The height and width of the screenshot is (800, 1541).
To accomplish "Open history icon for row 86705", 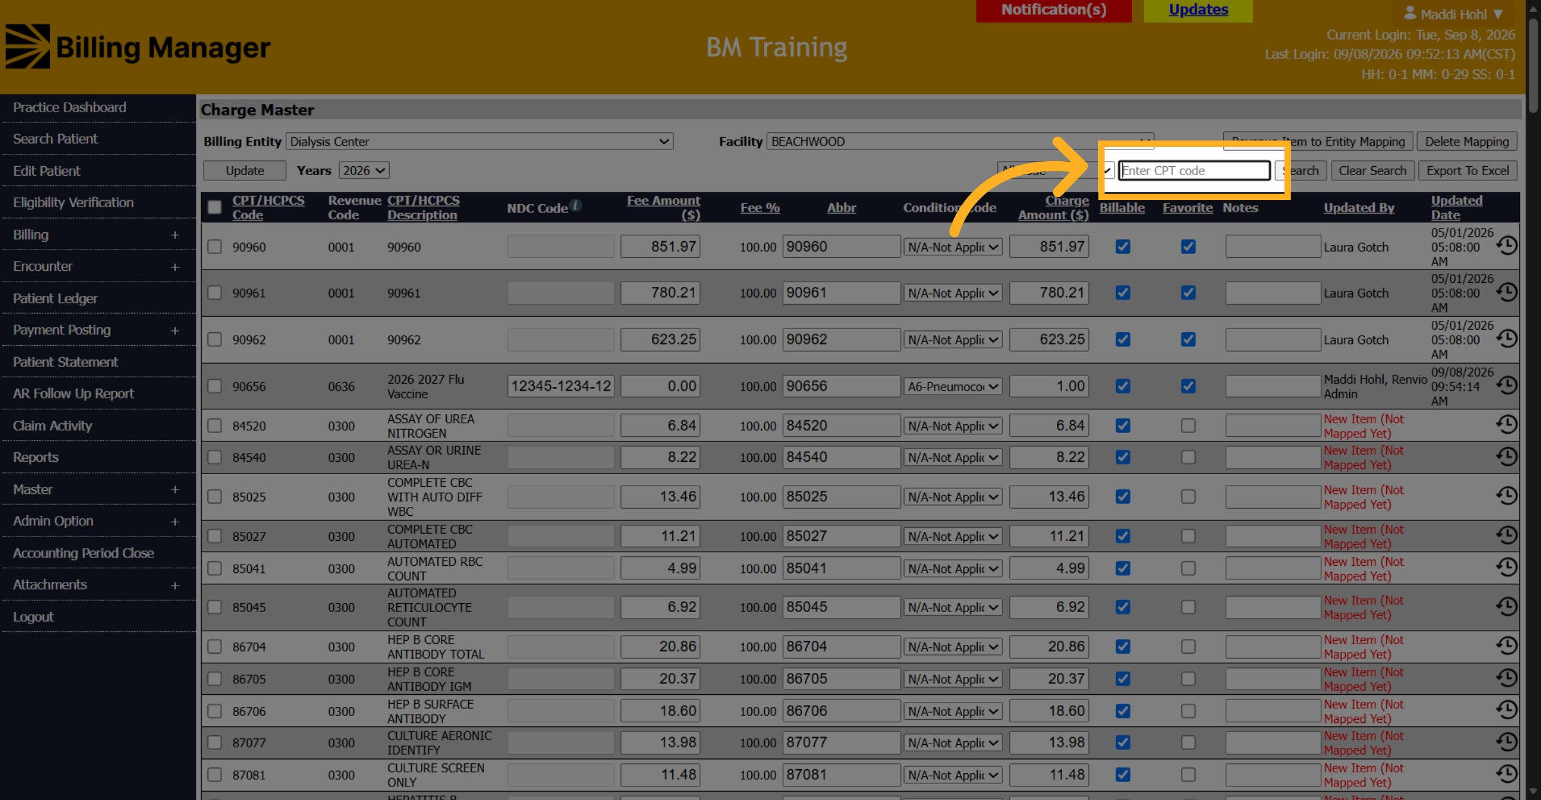I will coord(1506,678).
